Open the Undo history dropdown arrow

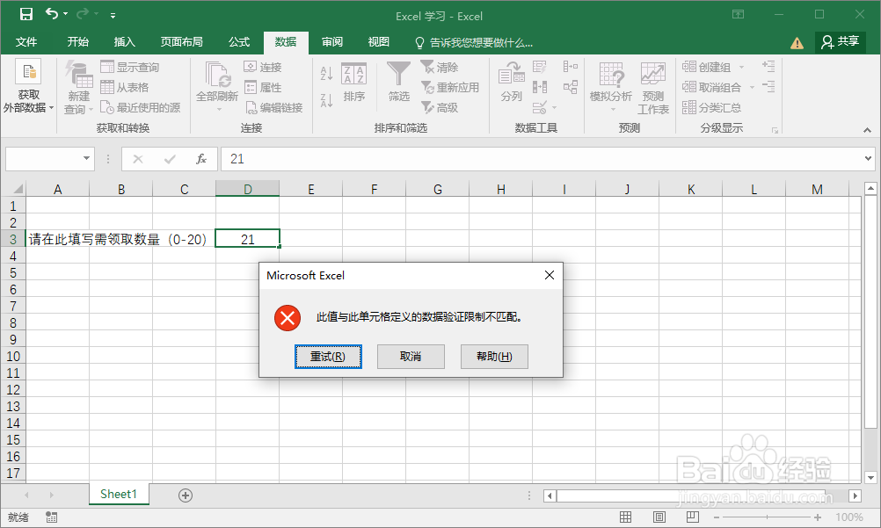point(66,14)
